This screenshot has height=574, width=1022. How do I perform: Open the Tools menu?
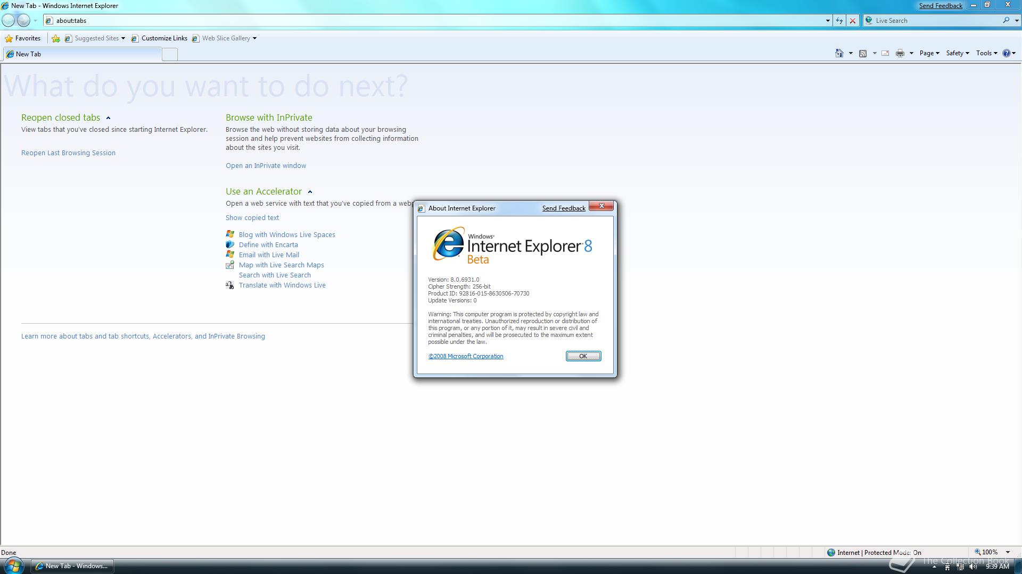(x=986, y=53)
